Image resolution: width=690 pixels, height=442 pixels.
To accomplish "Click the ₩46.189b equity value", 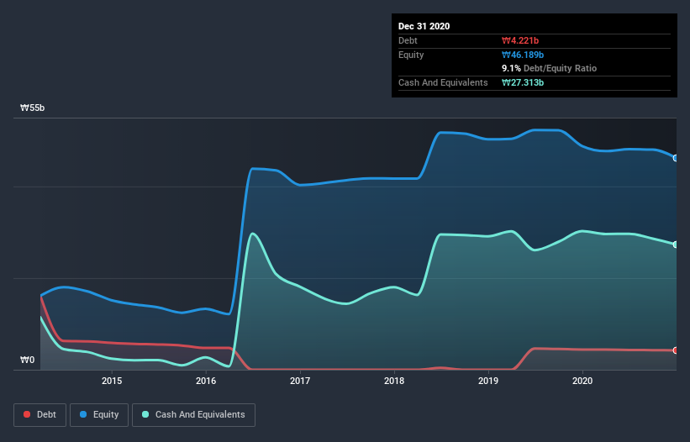I will (x=523, y=55).
